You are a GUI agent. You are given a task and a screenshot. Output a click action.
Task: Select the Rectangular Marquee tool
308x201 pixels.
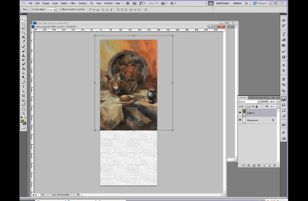click(x=23, y=24)
